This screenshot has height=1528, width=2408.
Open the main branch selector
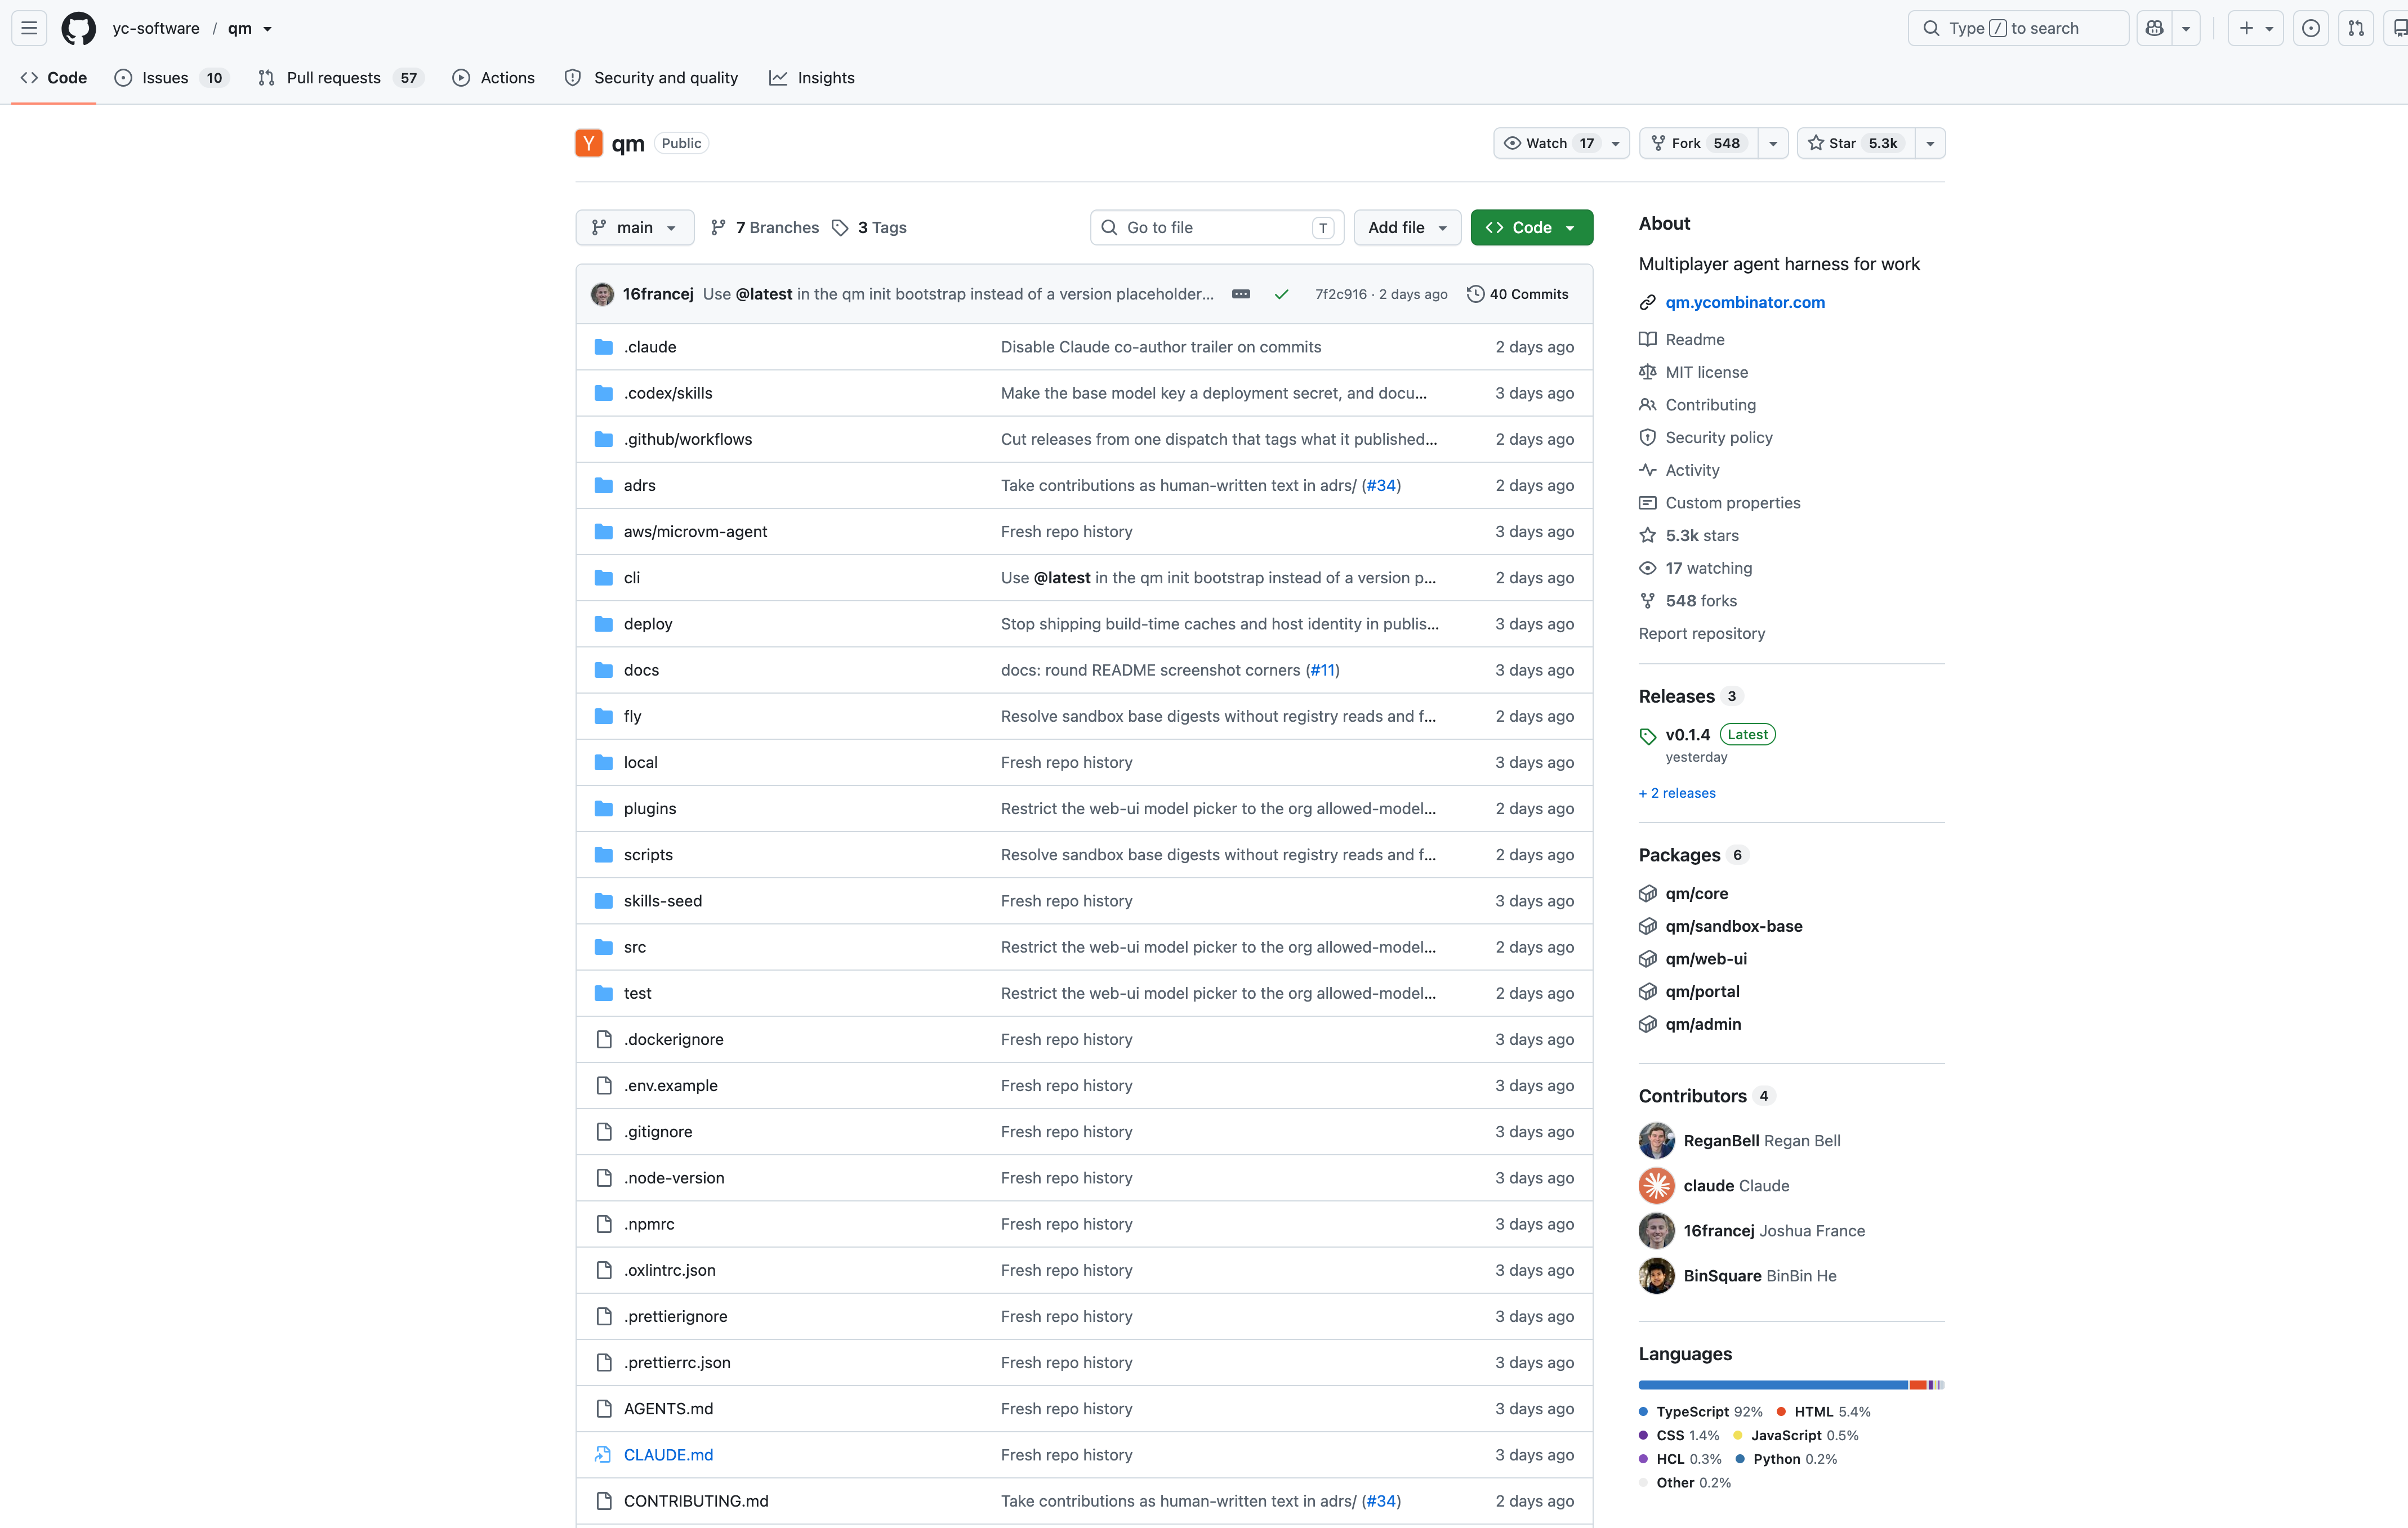[634, 228]
